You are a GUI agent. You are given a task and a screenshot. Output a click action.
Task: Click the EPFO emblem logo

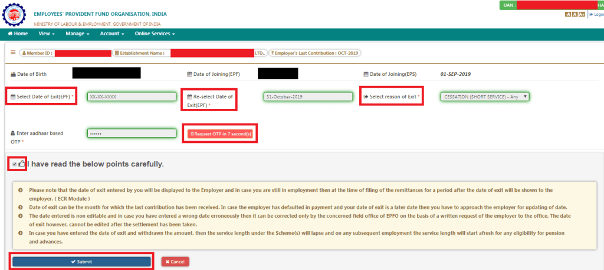tap(15, 15)
